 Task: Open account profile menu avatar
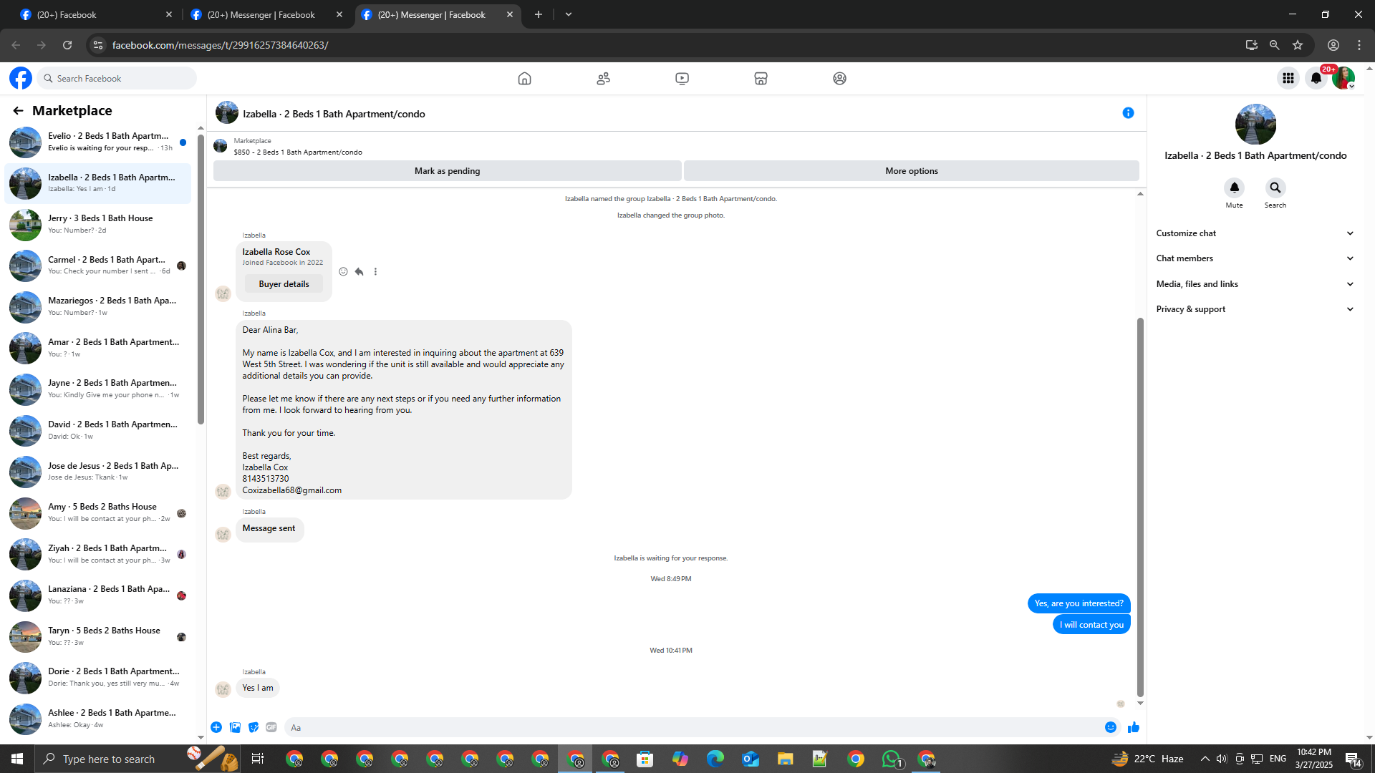point(1343,79)
